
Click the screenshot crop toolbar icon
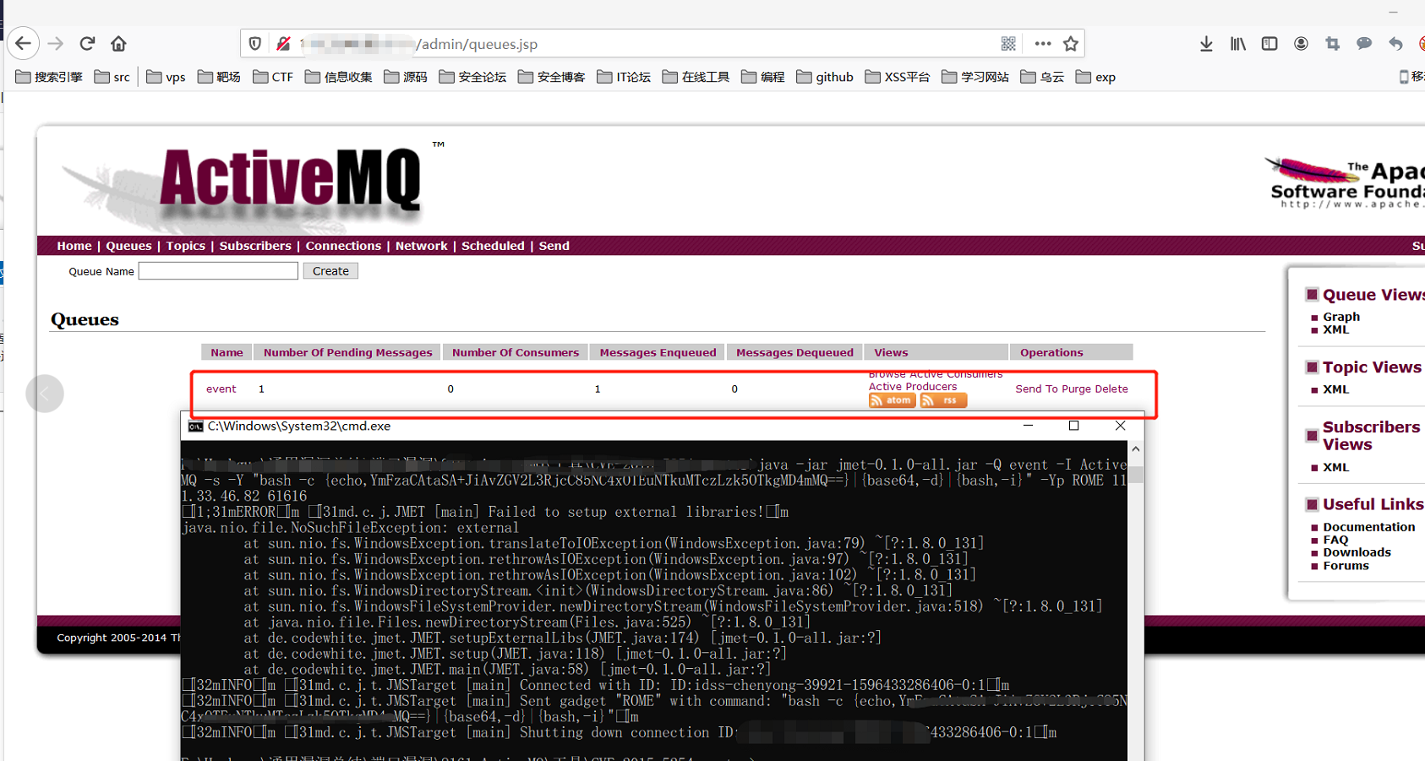(x=1333, y=44)
